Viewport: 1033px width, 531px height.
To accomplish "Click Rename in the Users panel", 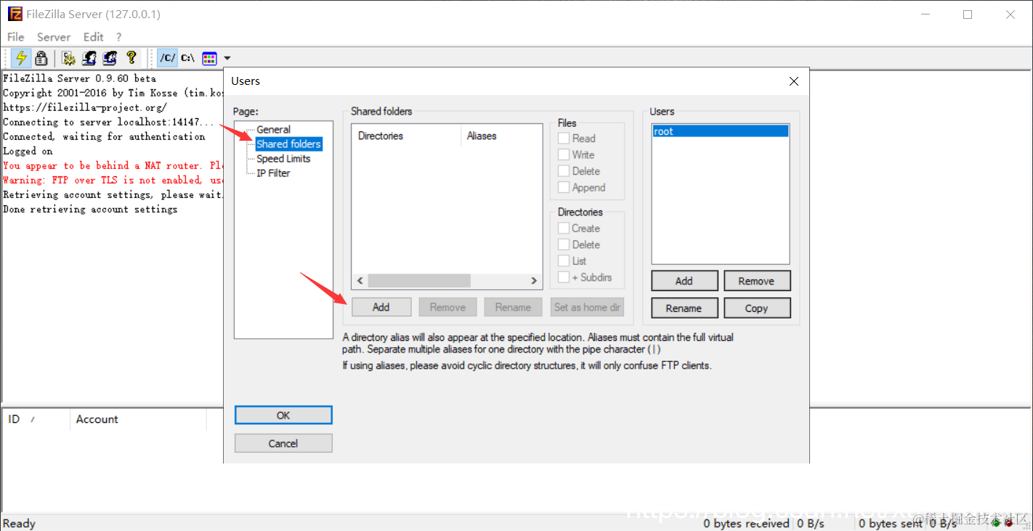I will click(x=684, y=308).
